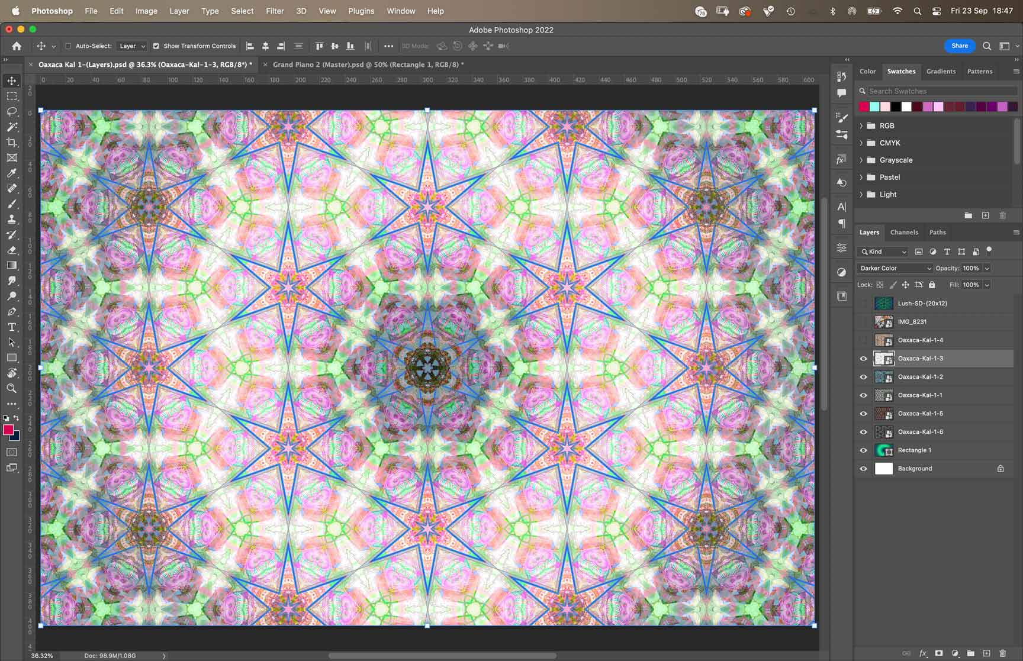This screenshot has height=661, width=1023.
Task: Select the Zoom tool
Action: click(x=12, y=388)
